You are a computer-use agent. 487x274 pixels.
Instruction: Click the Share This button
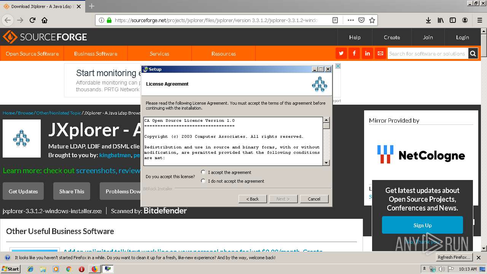(x=72, y=191)
